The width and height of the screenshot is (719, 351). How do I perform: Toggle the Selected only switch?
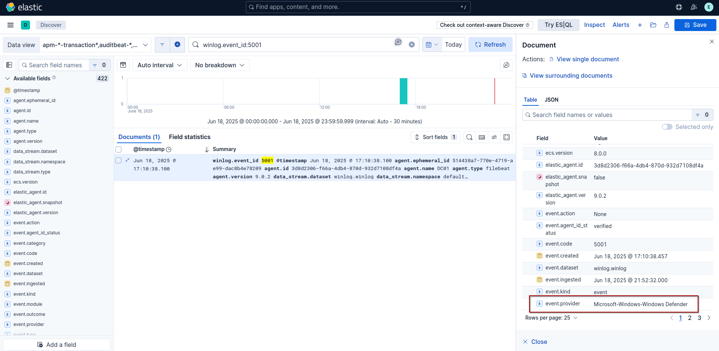(667, 127)
